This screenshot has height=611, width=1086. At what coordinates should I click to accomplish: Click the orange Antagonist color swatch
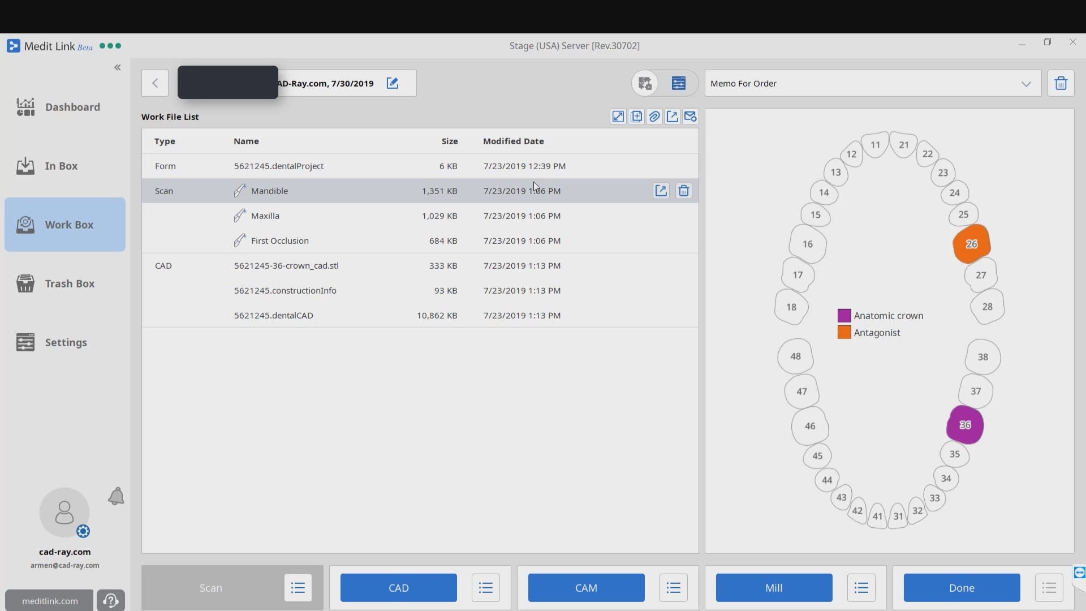click(x=844, y=333)
